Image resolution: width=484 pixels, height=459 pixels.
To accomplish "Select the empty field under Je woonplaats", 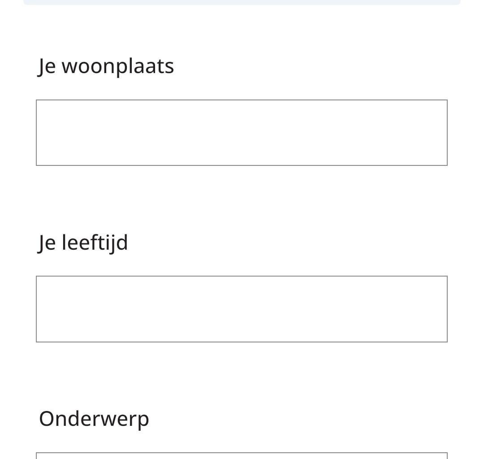I will 242,133.
